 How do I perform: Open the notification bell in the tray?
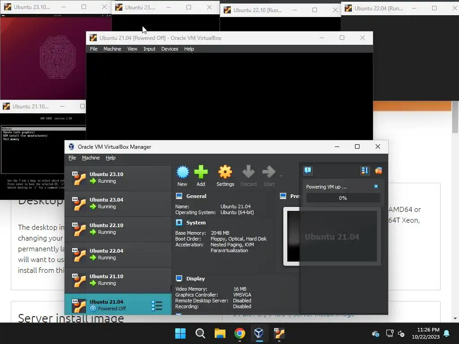(447, 333)
